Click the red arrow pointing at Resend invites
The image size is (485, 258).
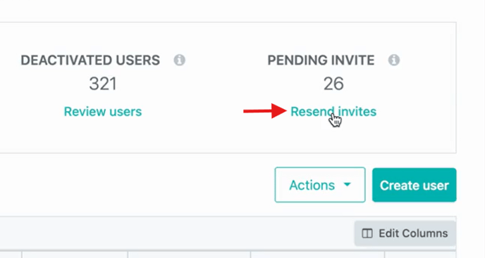[265, 111]
